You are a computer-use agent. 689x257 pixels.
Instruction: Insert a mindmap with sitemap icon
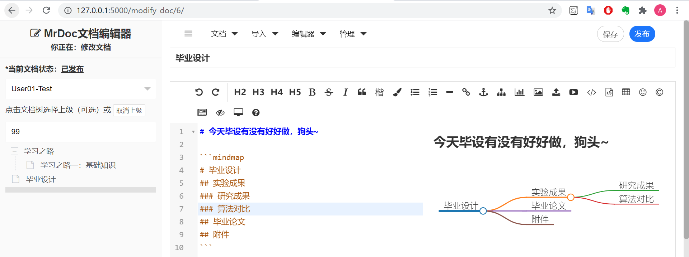(x=501, y=92)
